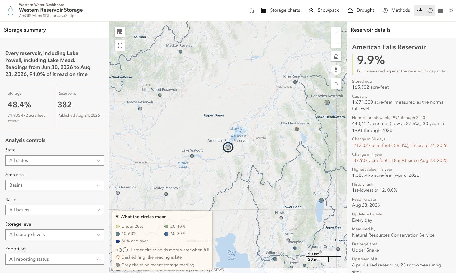This screenshot has width=456, height=273.
Task: Click the 1-year change value in red
Action: coord(400,160)
